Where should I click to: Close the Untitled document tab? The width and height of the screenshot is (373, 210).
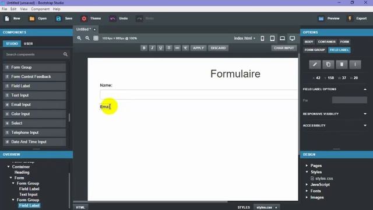pos(94,30)
